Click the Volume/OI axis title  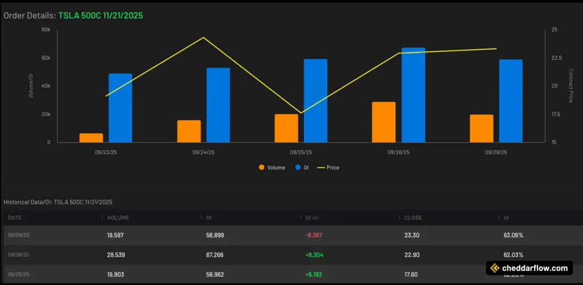pyautogui.click(x=31, y=86)
